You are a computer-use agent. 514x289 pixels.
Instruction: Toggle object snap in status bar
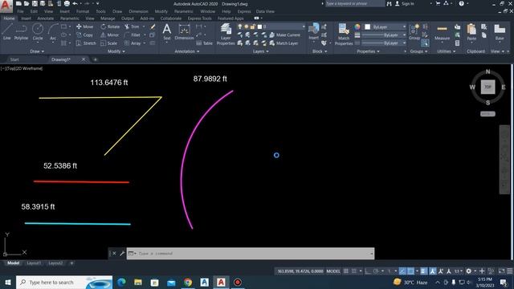pyautogui.click(x=410, y=271)
